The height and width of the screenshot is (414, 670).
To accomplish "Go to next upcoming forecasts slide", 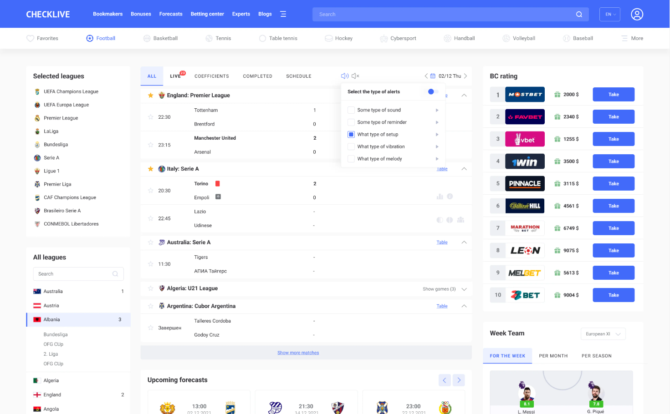I will point(459,380).
